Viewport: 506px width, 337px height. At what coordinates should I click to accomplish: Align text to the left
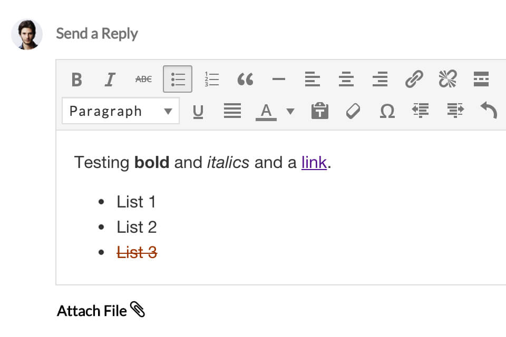tap(313, 80)
